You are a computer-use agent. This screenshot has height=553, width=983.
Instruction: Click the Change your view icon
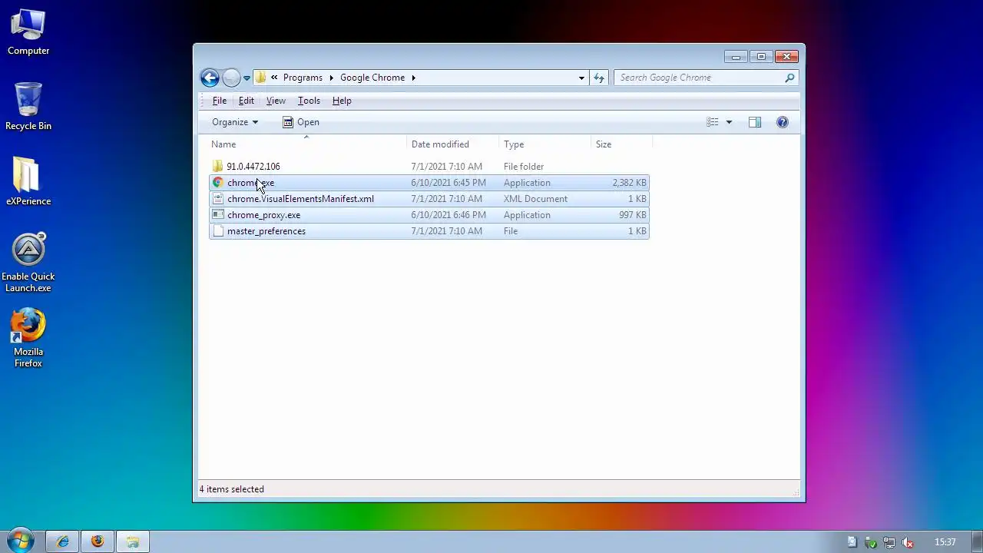point(713,122)
